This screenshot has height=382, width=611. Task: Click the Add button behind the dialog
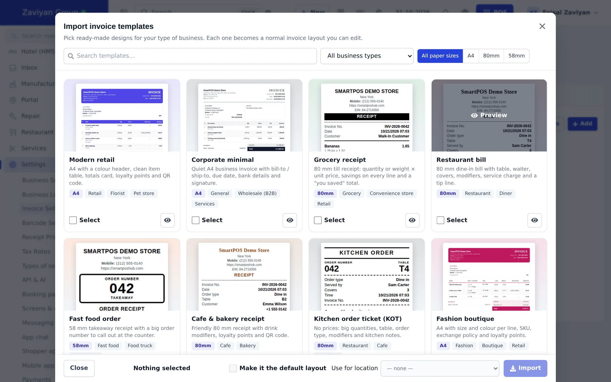click(582, 124)
